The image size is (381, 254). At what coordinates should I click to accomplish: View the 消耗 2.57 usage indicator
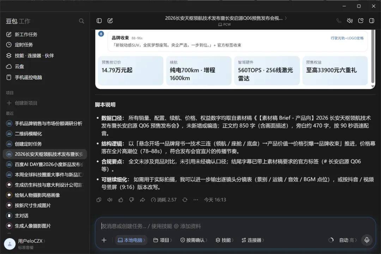tap(164, 200)
